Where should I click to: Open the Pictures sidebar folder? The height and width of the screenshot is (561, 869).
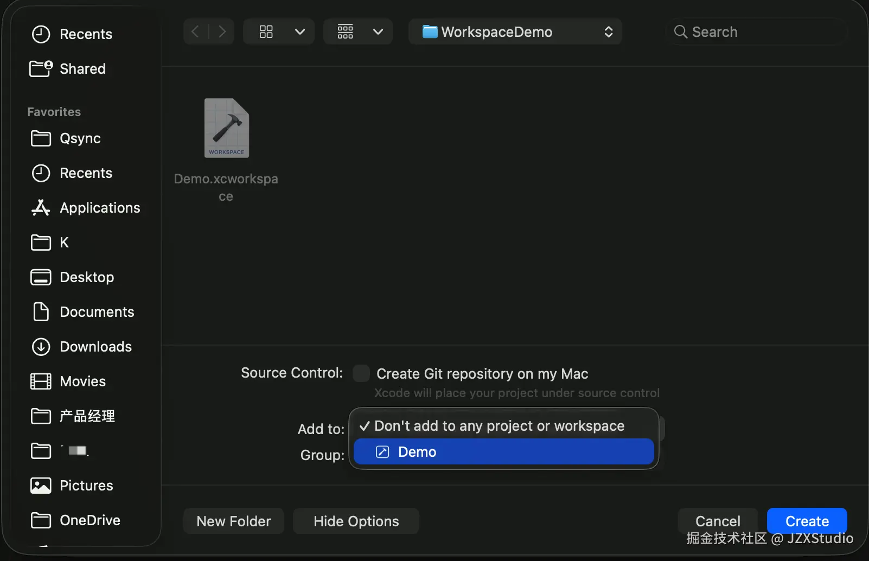(86, 486)
